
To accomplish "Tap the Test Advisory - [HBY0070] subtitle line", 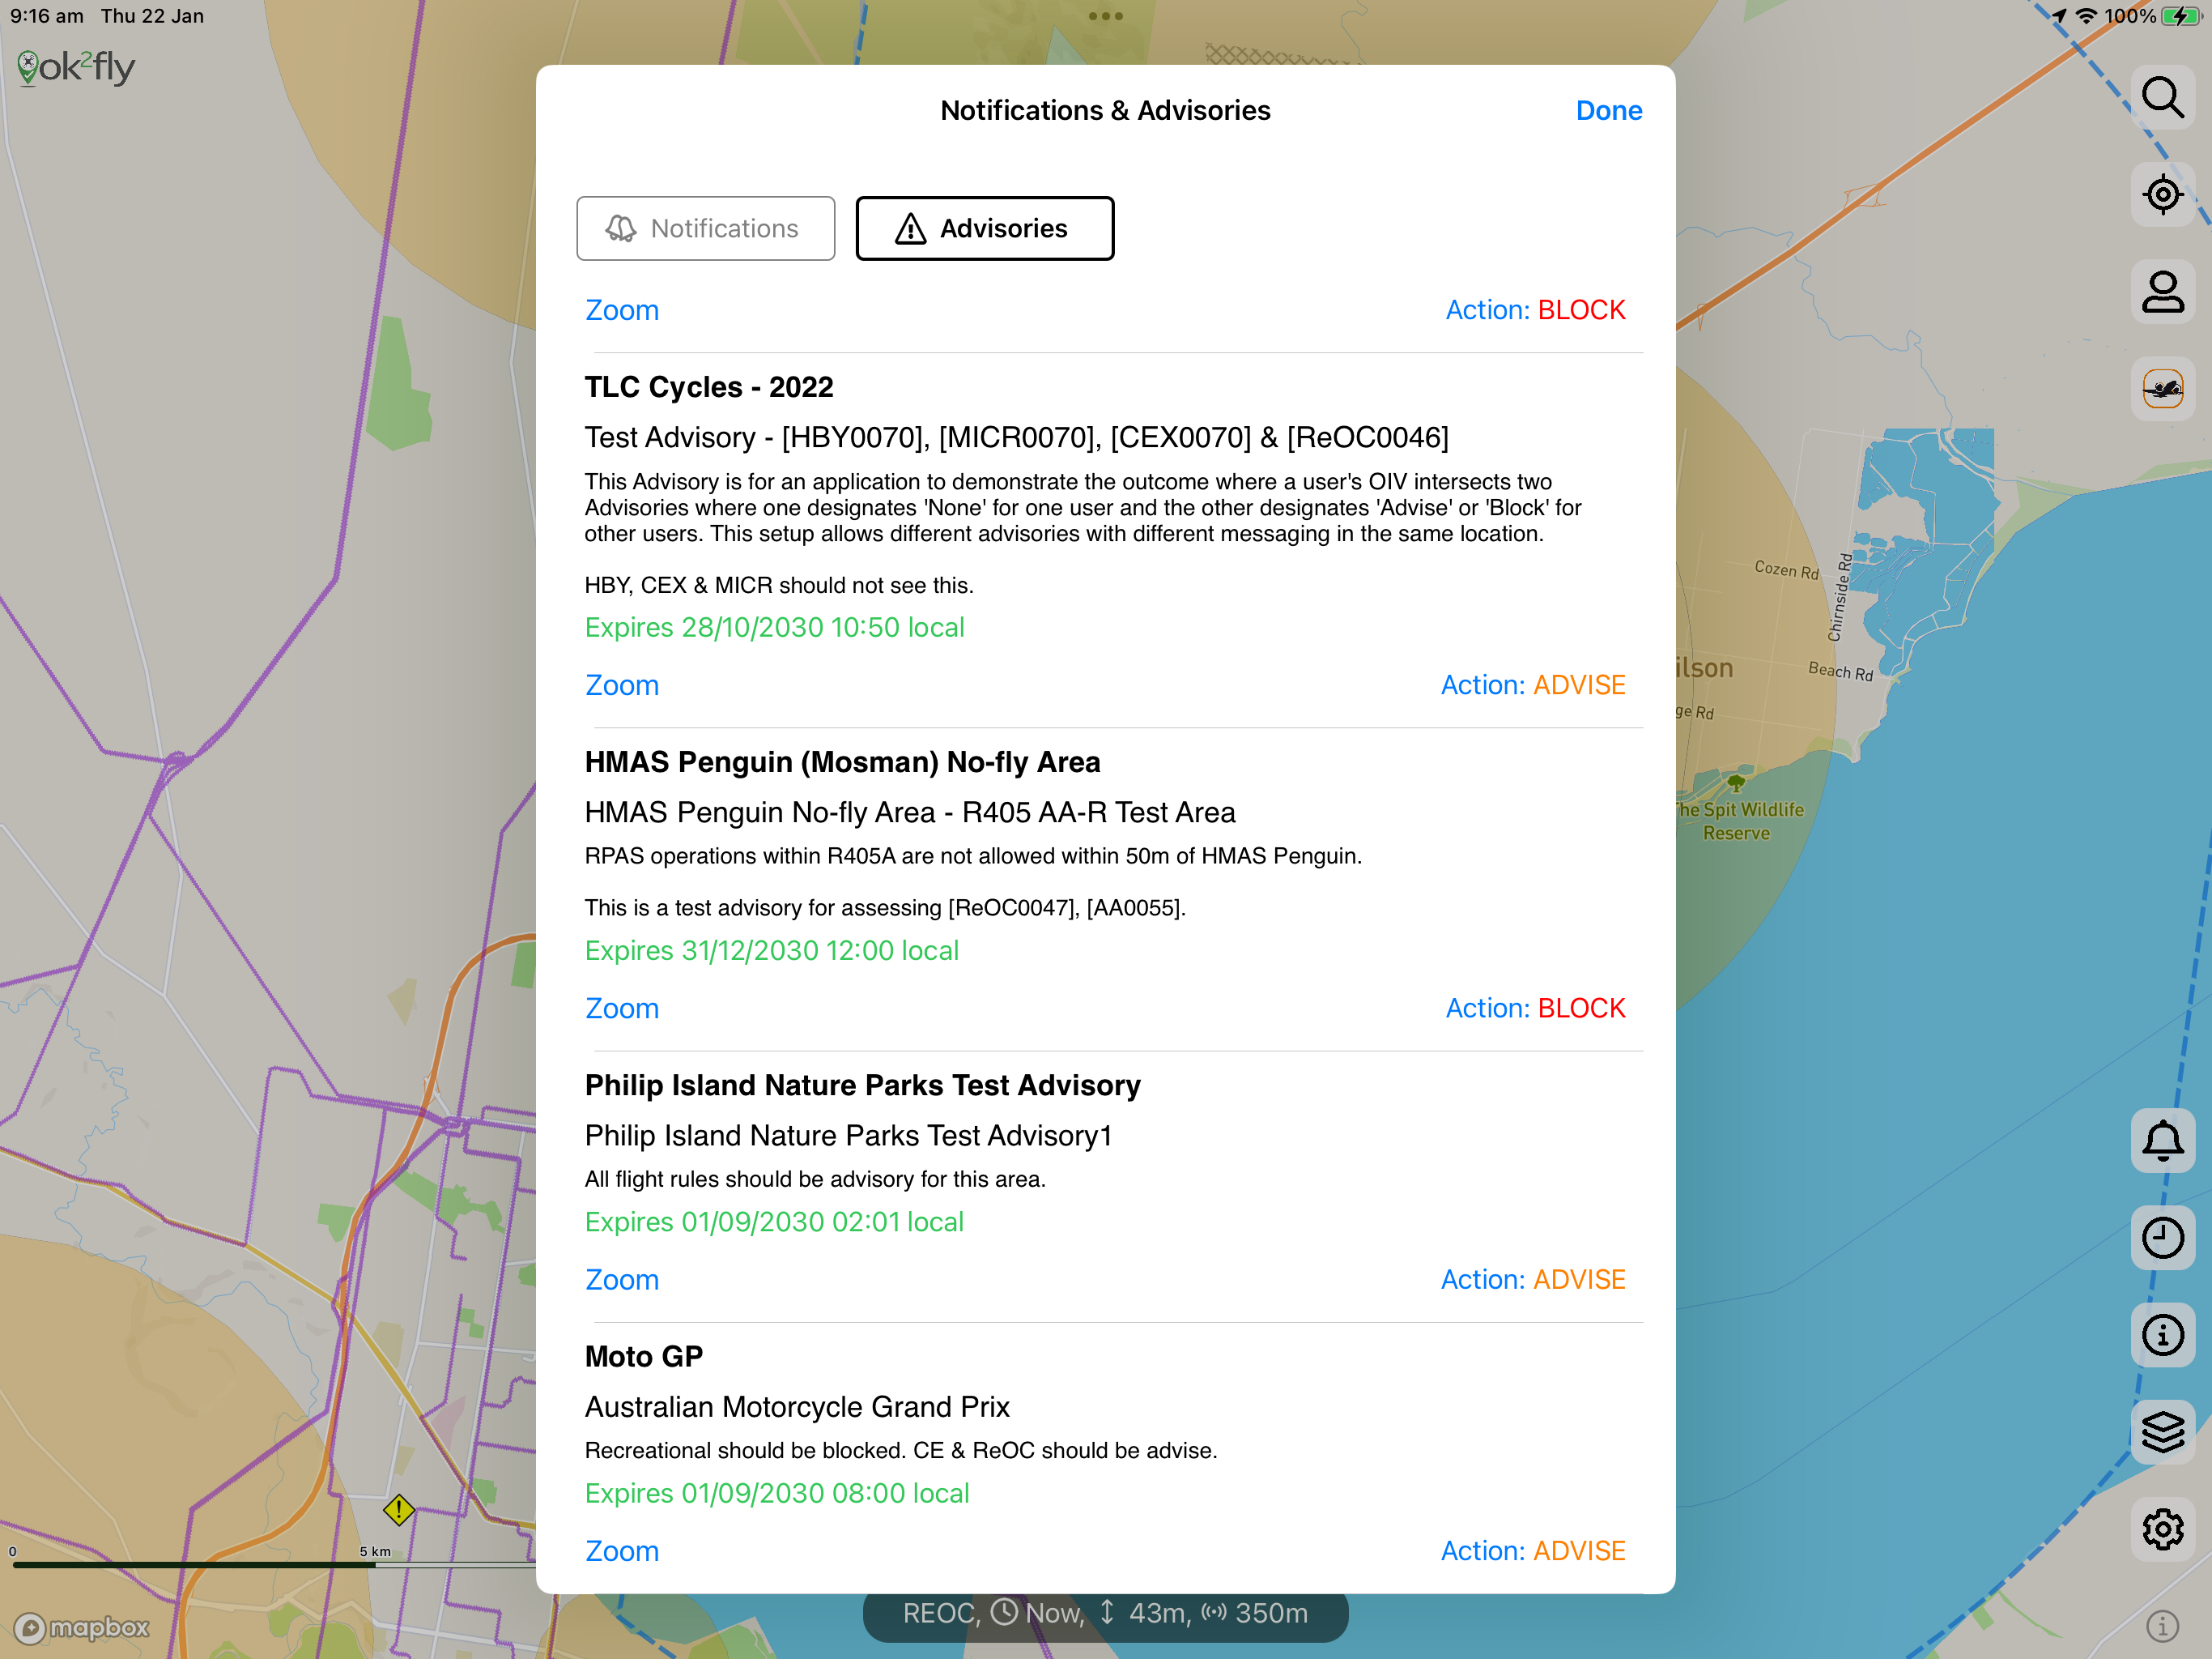I will pyautogui.click(x=1016, y=437).
